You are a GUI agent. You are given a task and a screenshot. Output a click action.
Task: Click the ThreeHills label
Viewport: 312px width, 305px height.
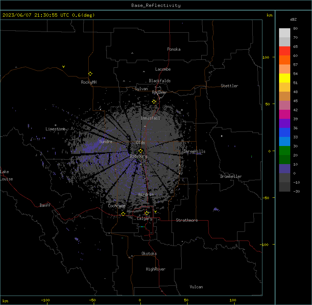point(194,151)
